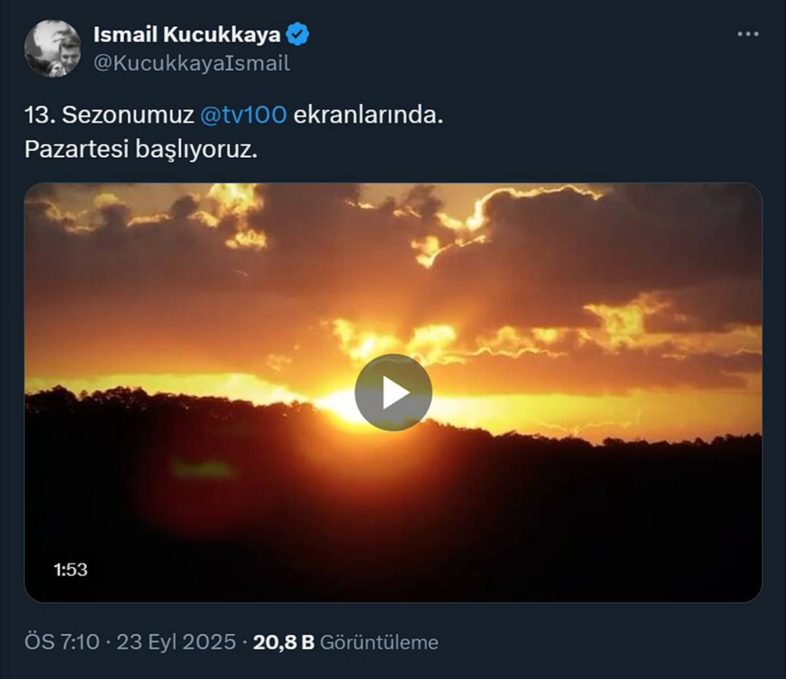Click the center play button overlay

393,392
